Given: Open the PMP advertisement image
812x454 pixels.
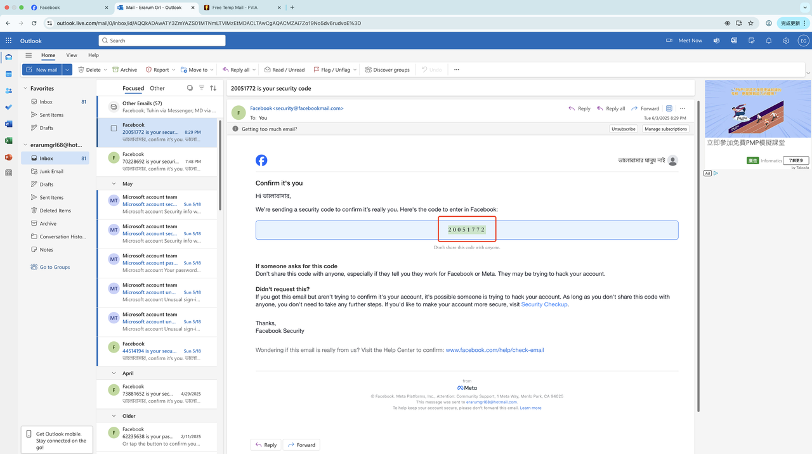Looking at the screenshot, I should (x=757, y=108).
